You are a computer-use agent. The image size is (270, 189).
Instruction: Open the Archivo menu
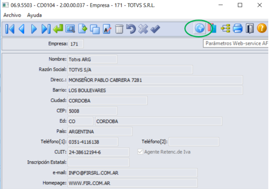coord(12,15)
